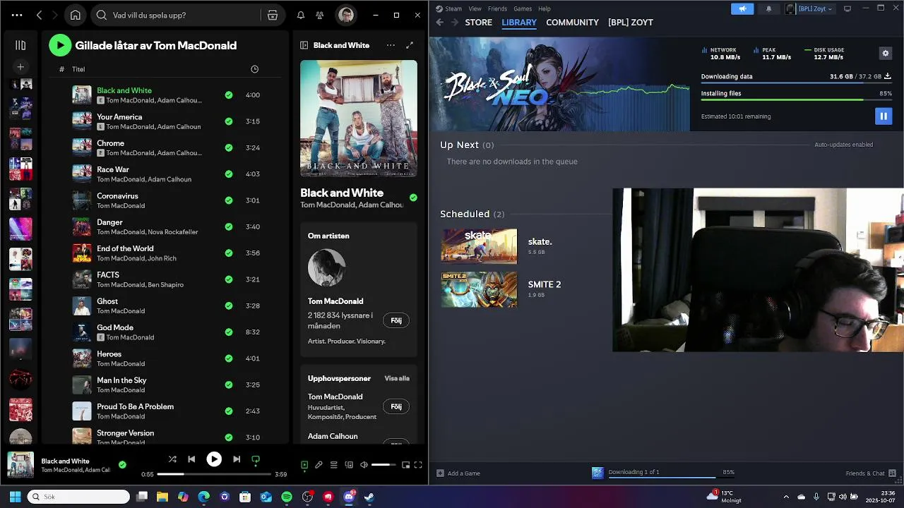Open Spotify browse icon in search bar

coord(273,15)
